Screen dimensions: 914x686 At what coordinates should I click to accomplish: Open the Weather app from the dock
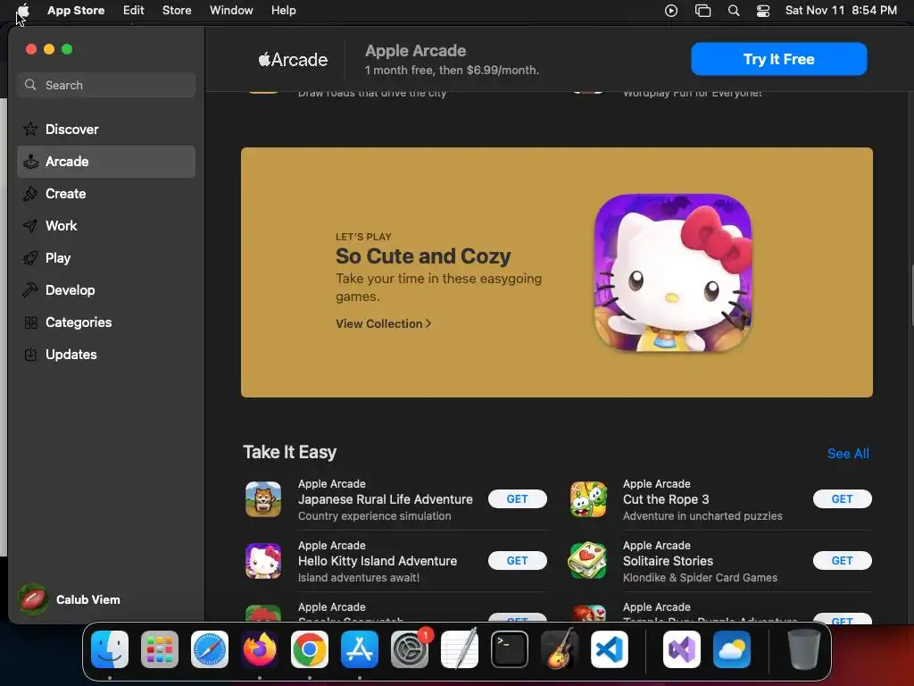coord(732,649)
